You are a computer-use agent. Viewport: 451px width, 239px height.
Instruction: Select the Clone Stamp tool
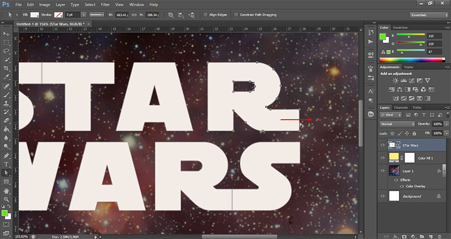coord(6,103)
